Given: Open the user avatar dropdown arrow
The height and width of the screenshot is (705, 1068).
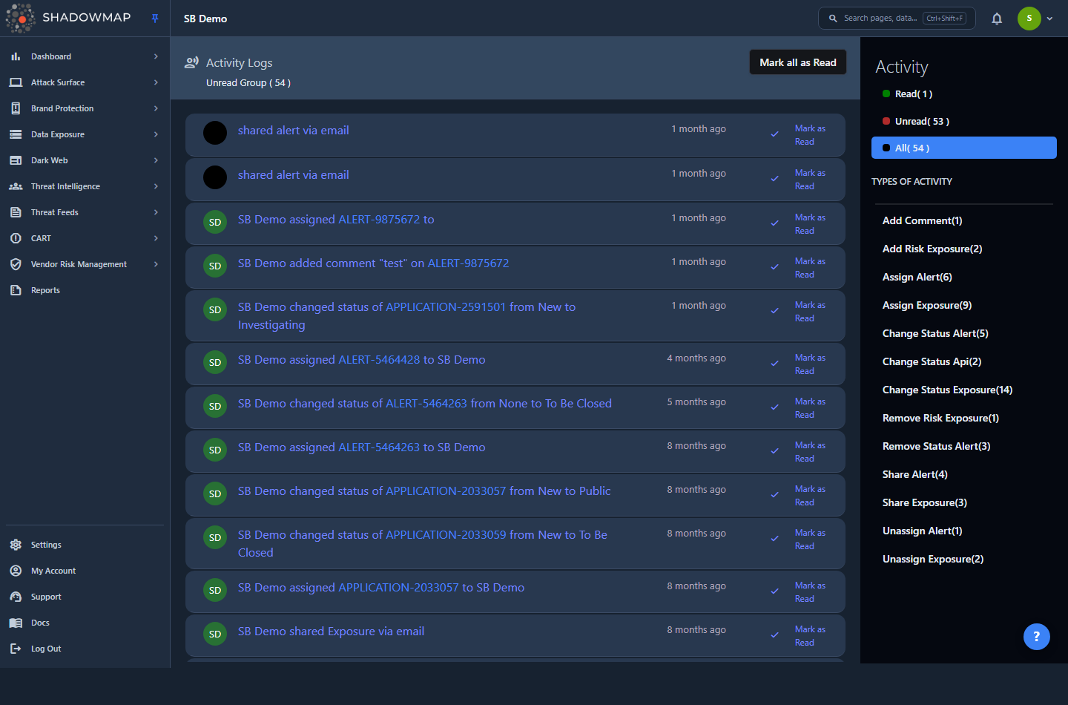Looking at the screenshot, I should [x=1049, y=19].
